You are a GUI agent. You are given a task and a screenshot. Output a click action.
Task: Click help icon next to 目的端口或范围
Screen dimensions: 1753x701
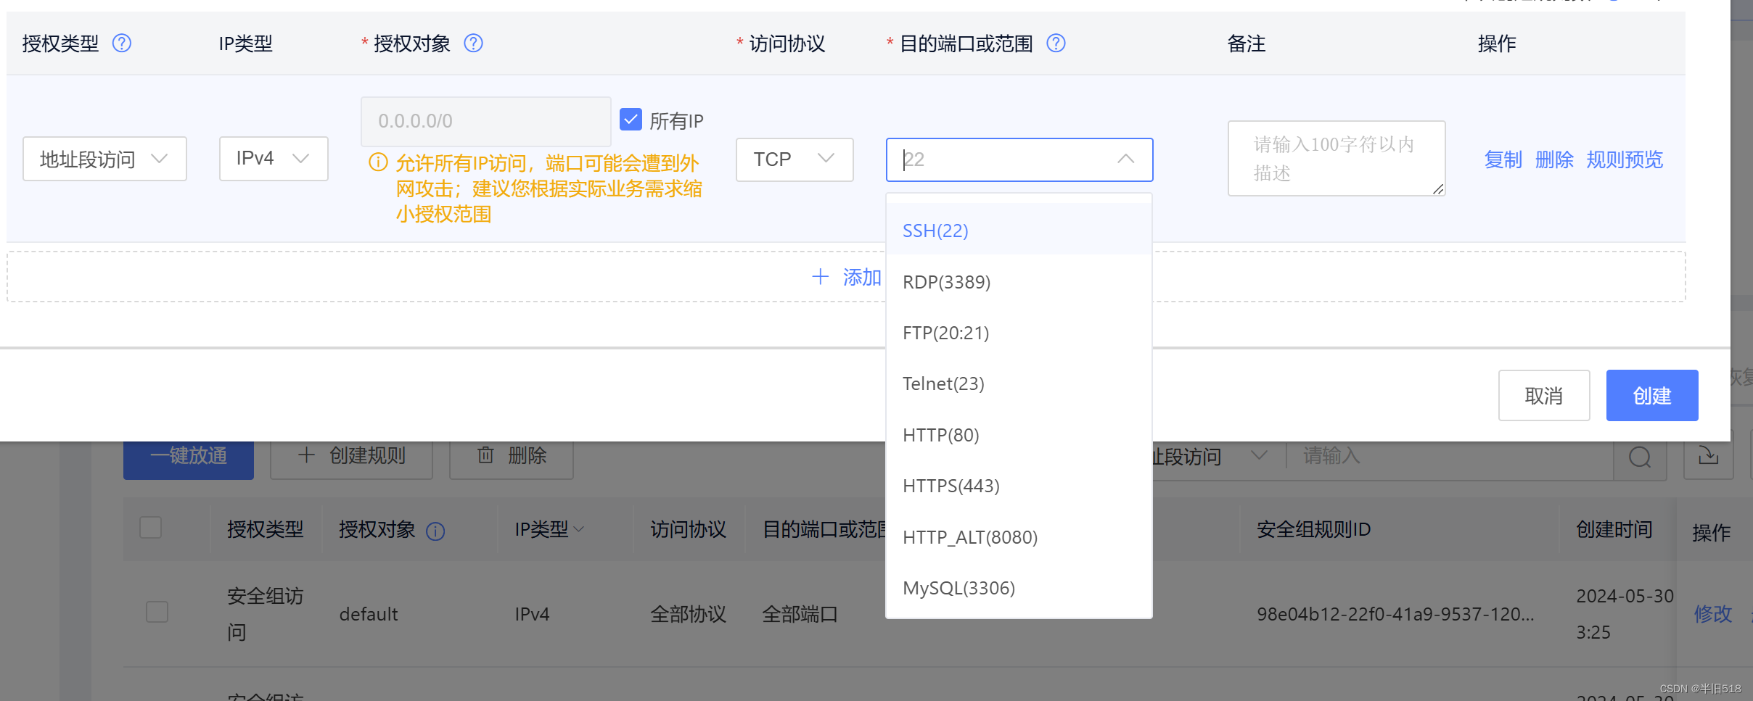1056,43
